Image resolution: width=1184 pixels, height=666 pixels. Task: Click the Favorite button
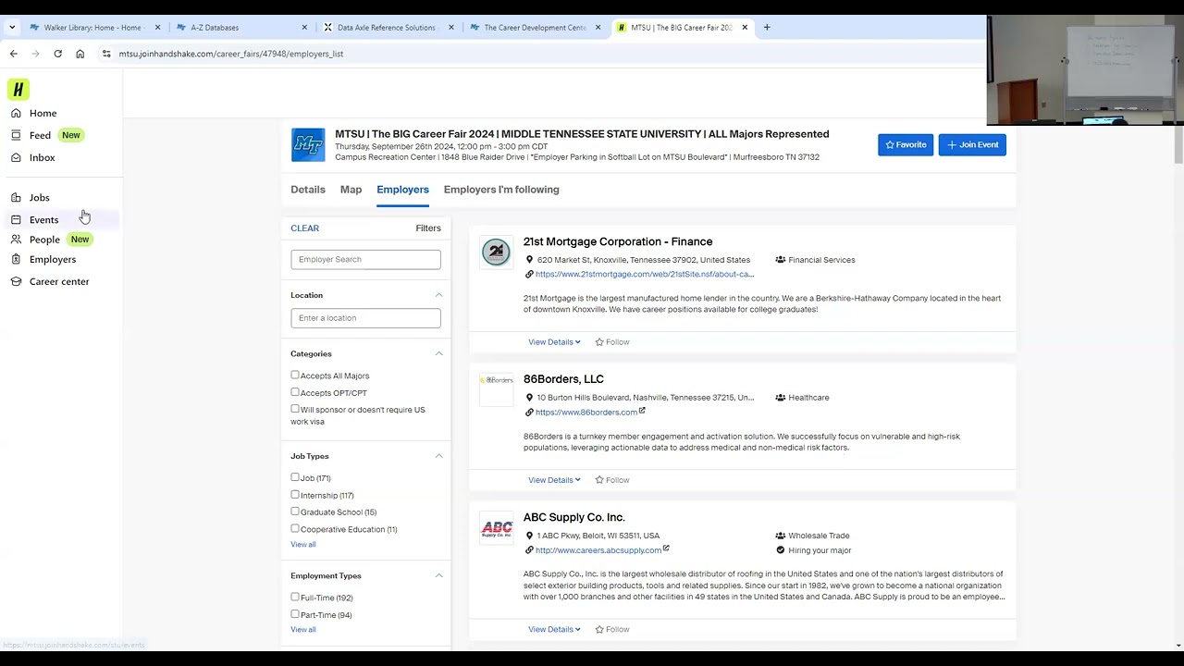point(906,145)
